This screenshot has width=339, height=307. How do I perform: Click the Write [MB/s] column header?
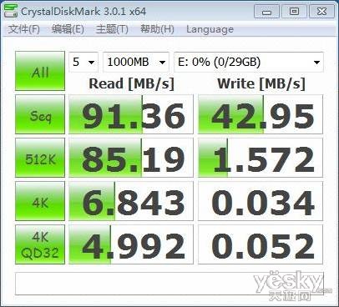[261, 83]
